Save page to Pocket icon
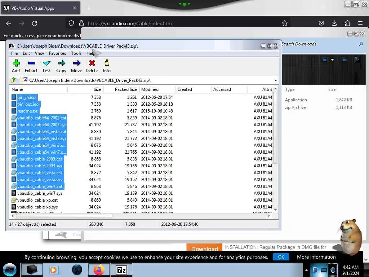369x277 pixels. 321,23
